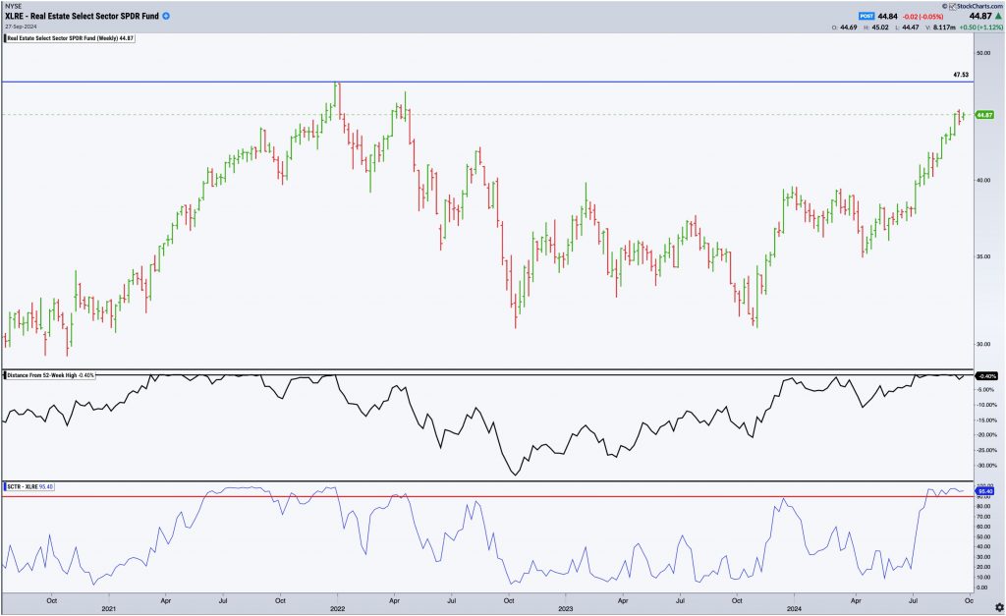Select the SCTR - XLRE legend label

point(29,487)
